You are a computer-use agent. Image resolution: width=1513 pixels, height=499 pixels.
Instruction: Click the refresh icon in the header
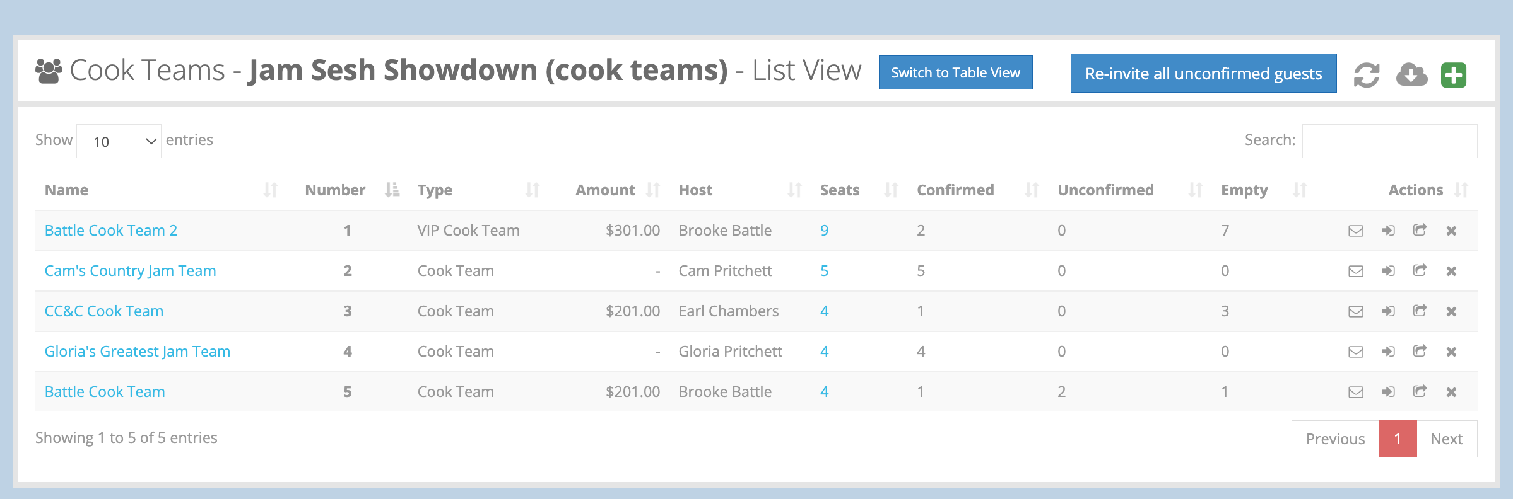tap(1366, 75)
